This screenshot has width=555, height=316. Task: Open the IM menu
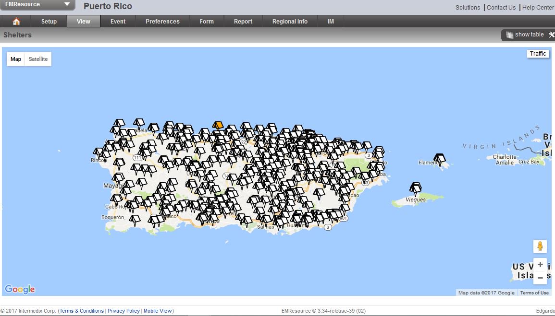click(331, 22)
